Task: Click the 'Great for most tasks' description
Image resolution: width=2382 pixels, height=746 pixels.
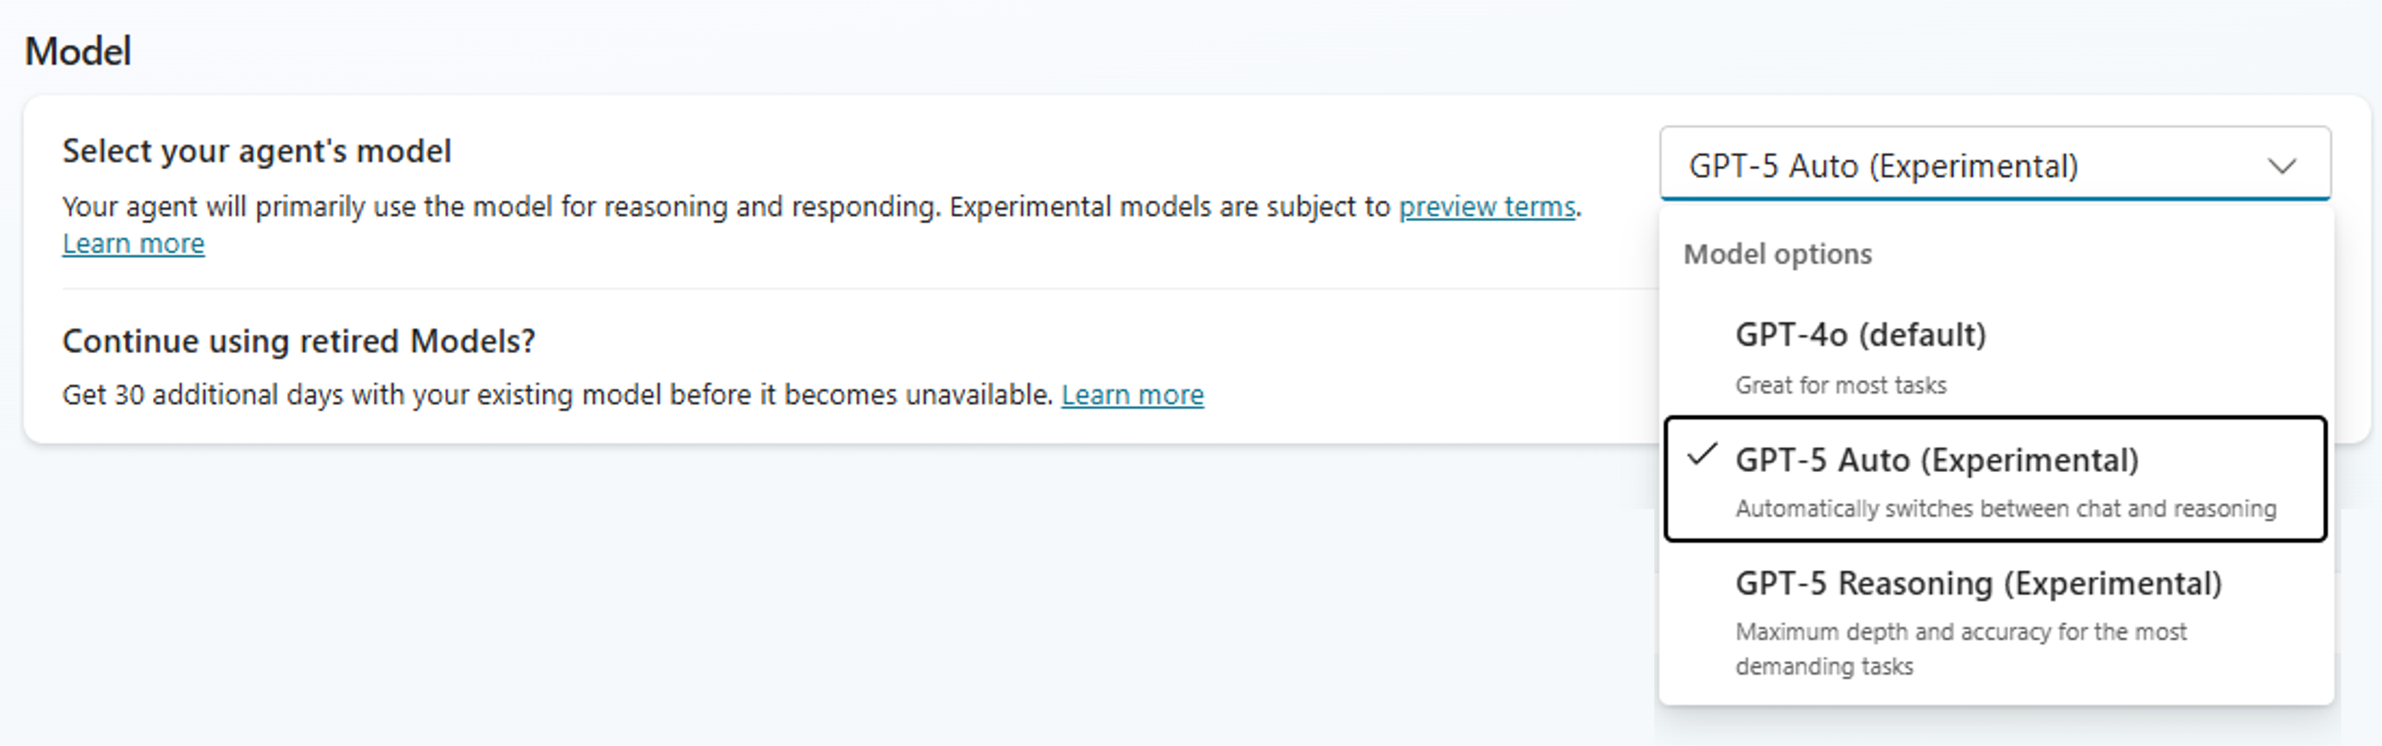Action: [x=1840, y=385]
